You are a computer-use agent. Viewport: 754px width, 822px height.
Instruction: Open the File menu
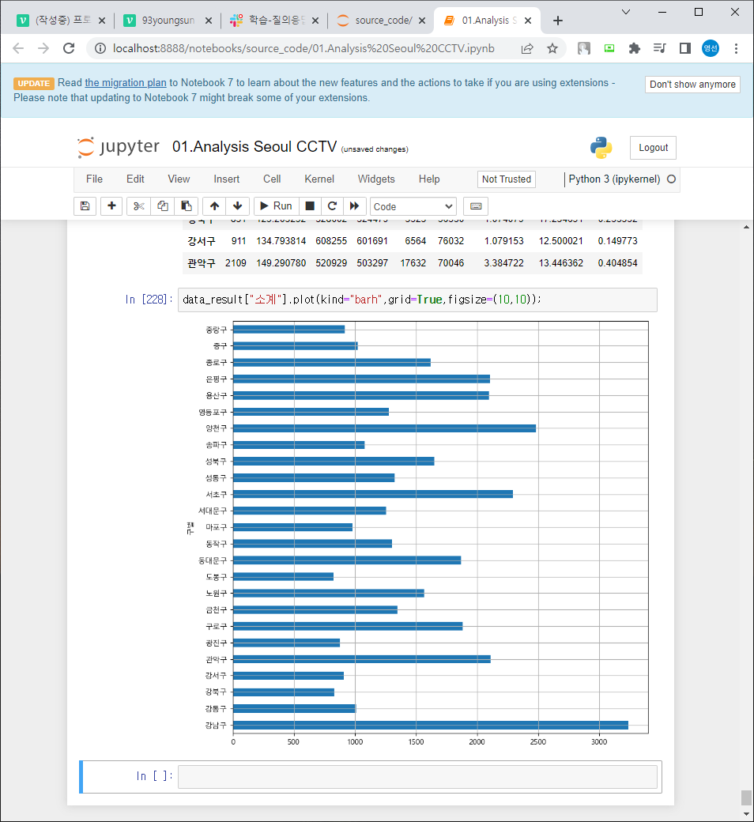click(x=94, y=179)
